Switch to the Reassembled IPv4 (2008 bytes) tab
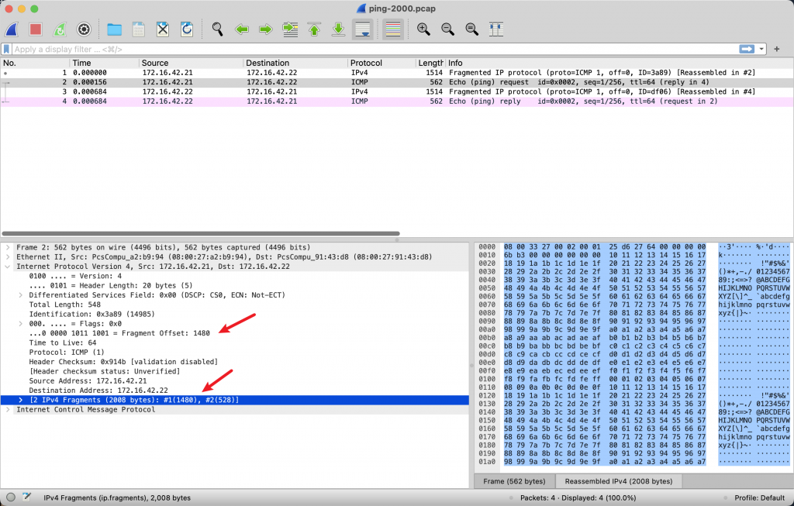The width and height of the screenshot is (794, 506). click(616, 481)
